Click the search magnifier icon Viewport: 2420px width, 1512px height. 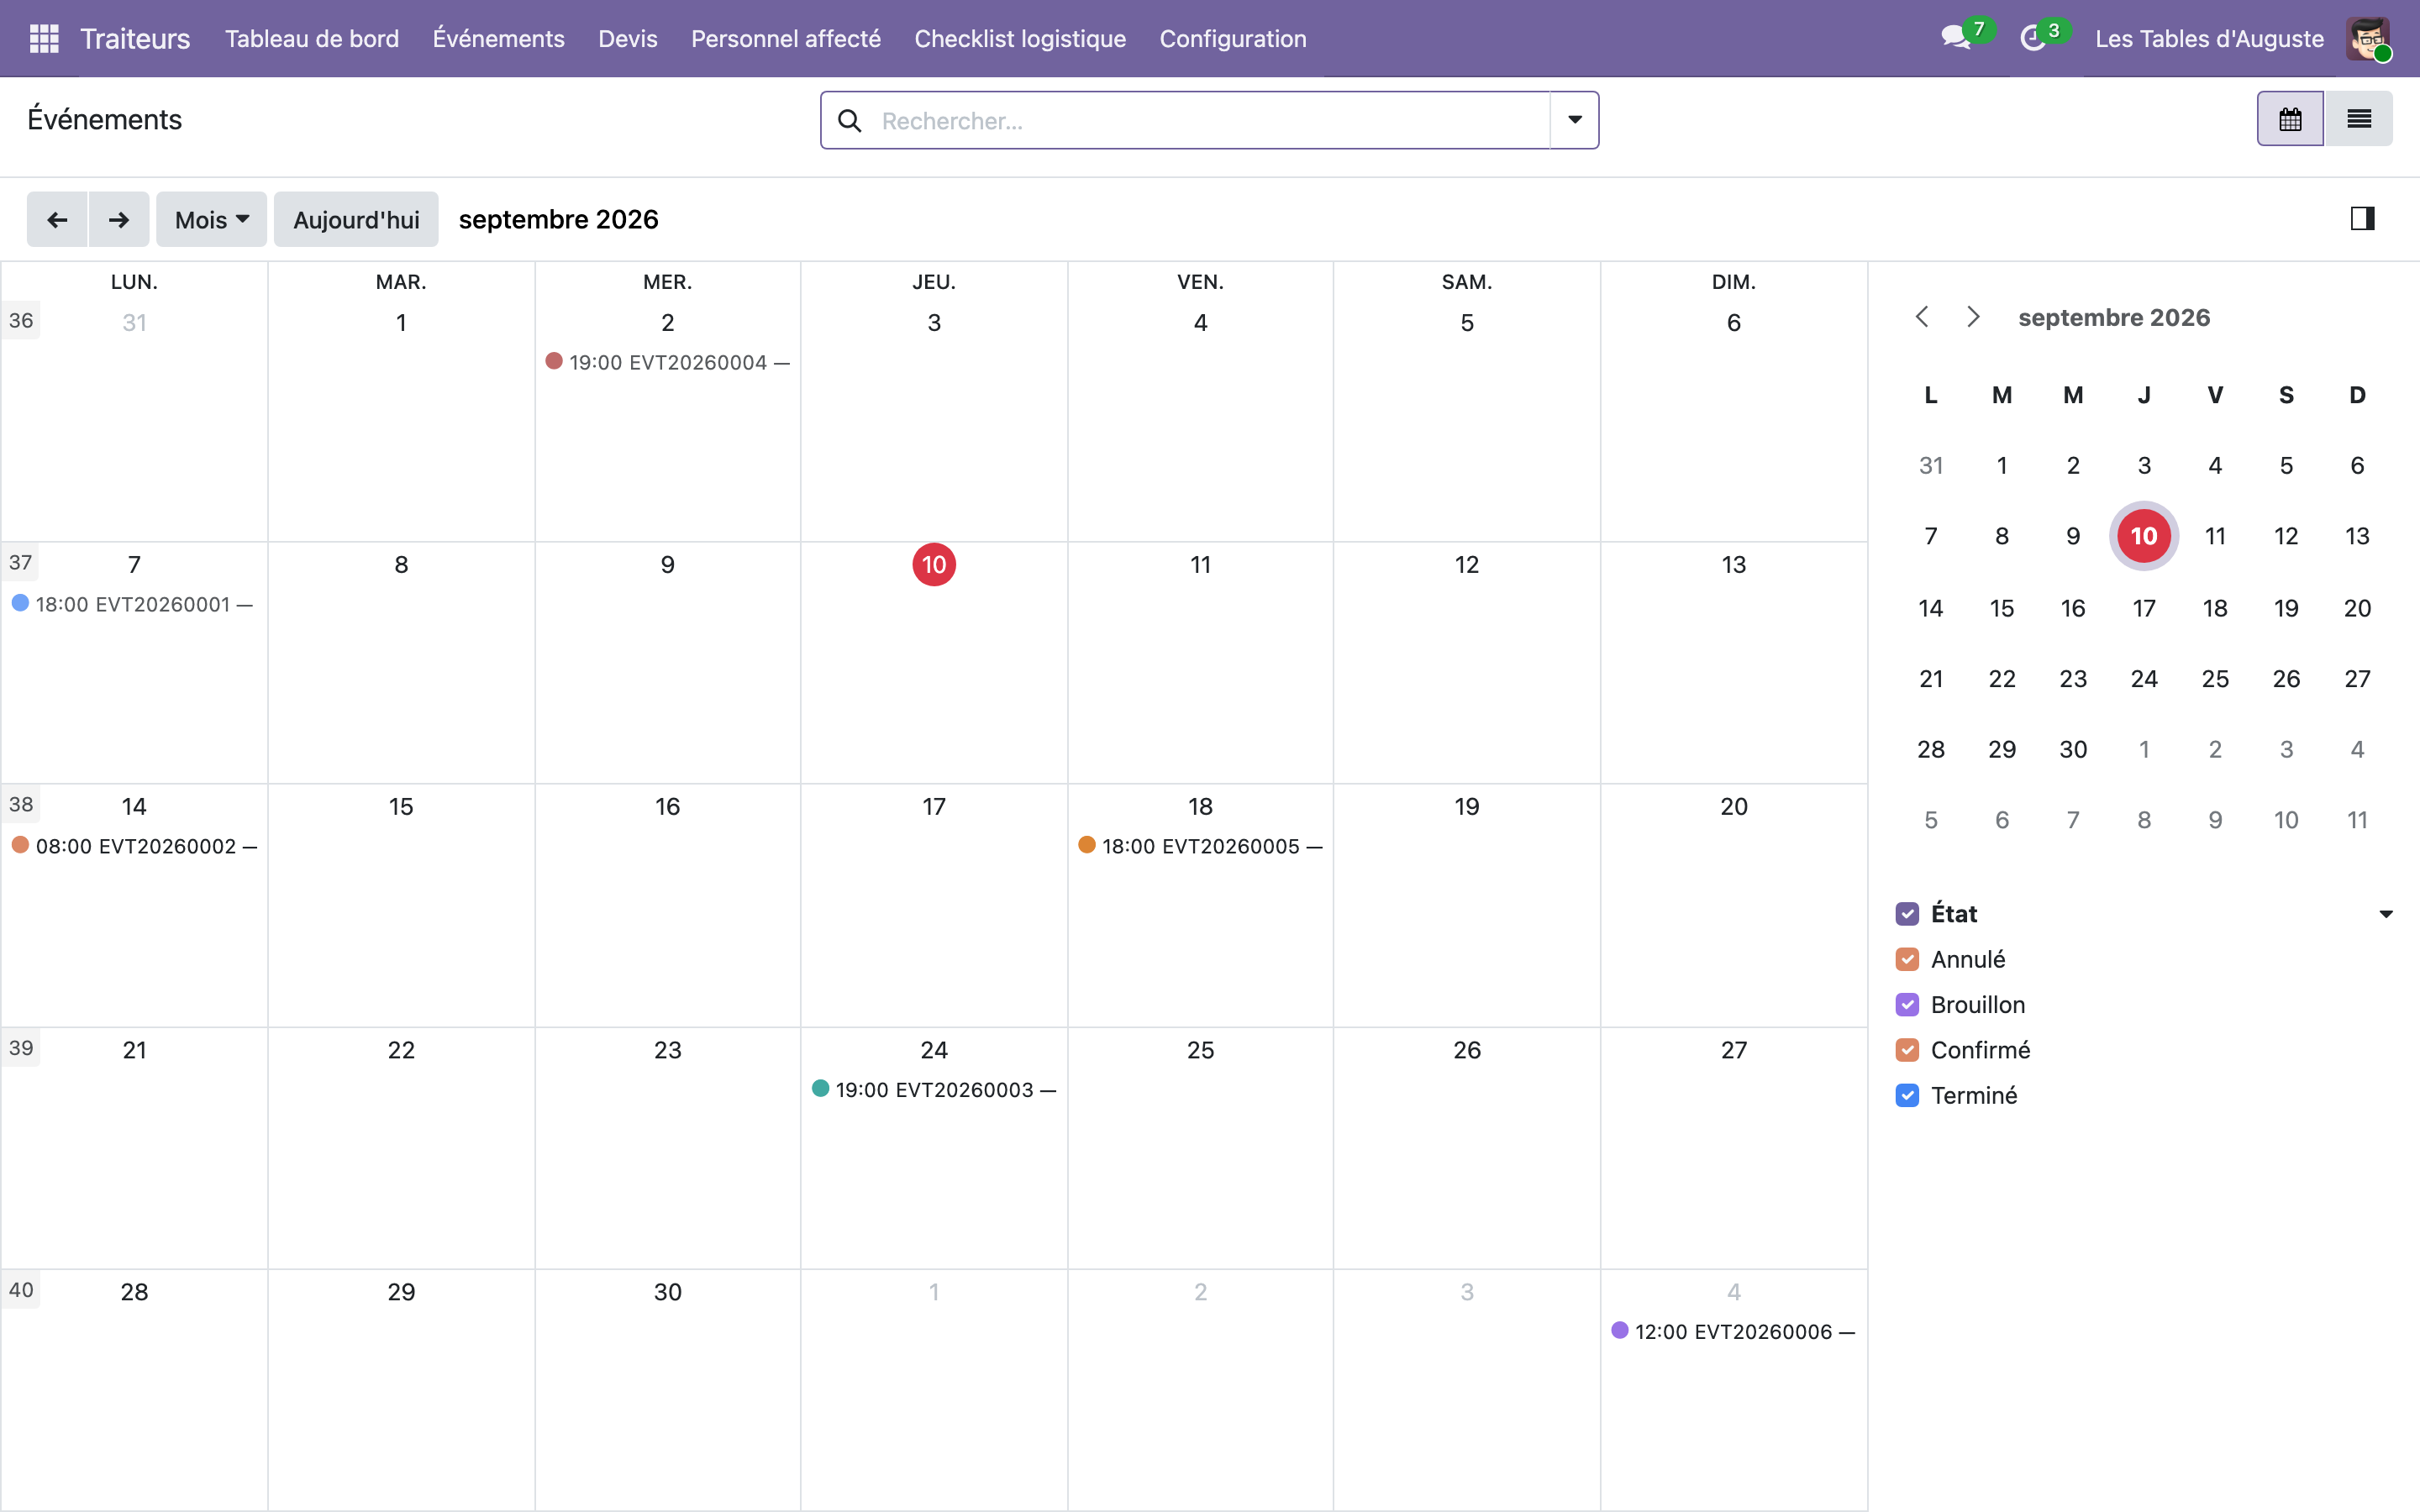[x=850, y=121]
